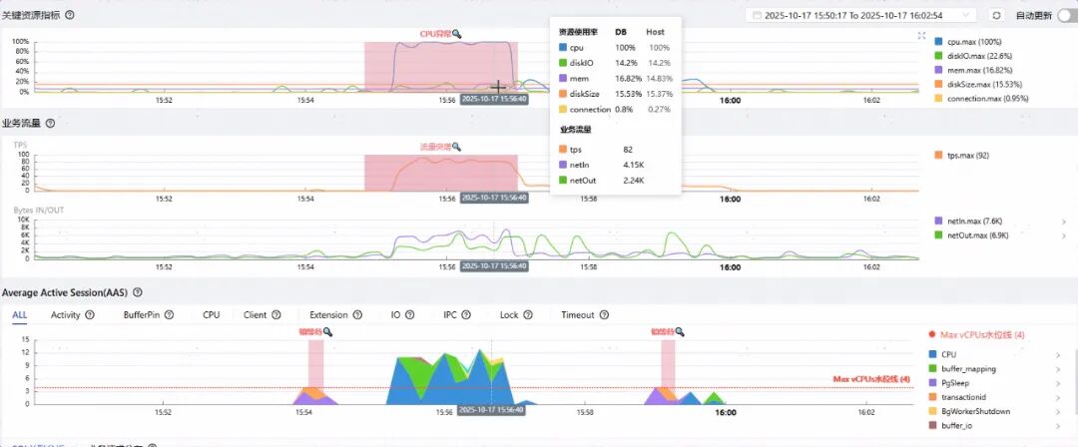Toggle Max vCPUs水位线 (4) legend entry
This screenshot has width=1078, height=447.
point(977,334)
